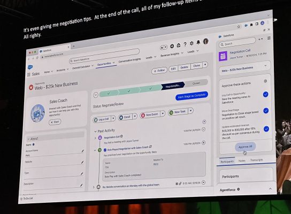Open the settings gear in the Approve these actions card
Screen dimensions: 291x214
point(265,81)
